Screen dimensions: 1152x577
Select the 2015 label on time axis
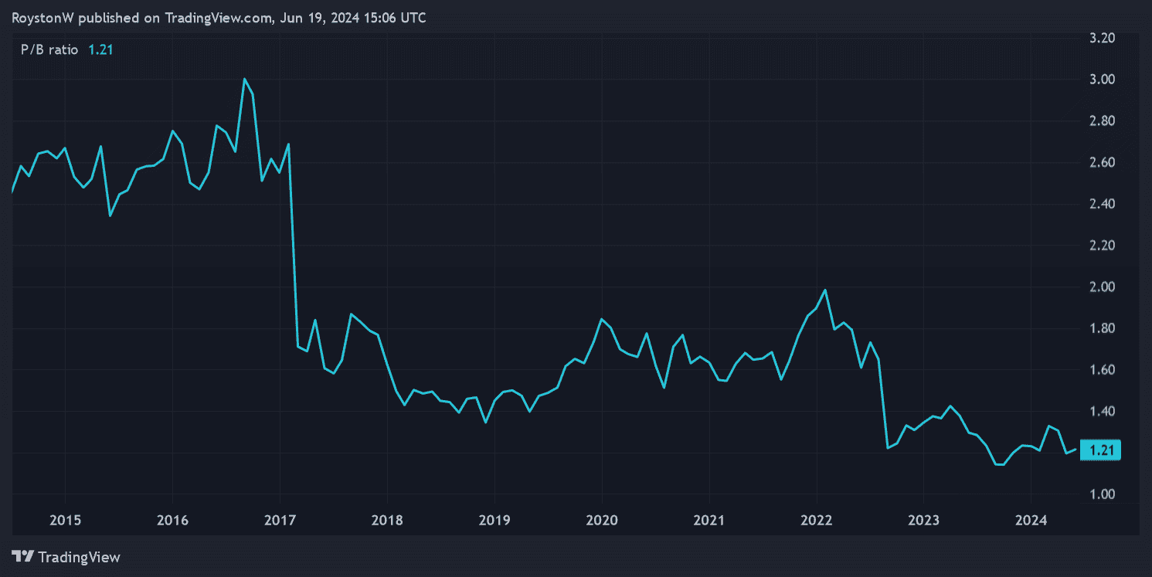coord(65,521)
